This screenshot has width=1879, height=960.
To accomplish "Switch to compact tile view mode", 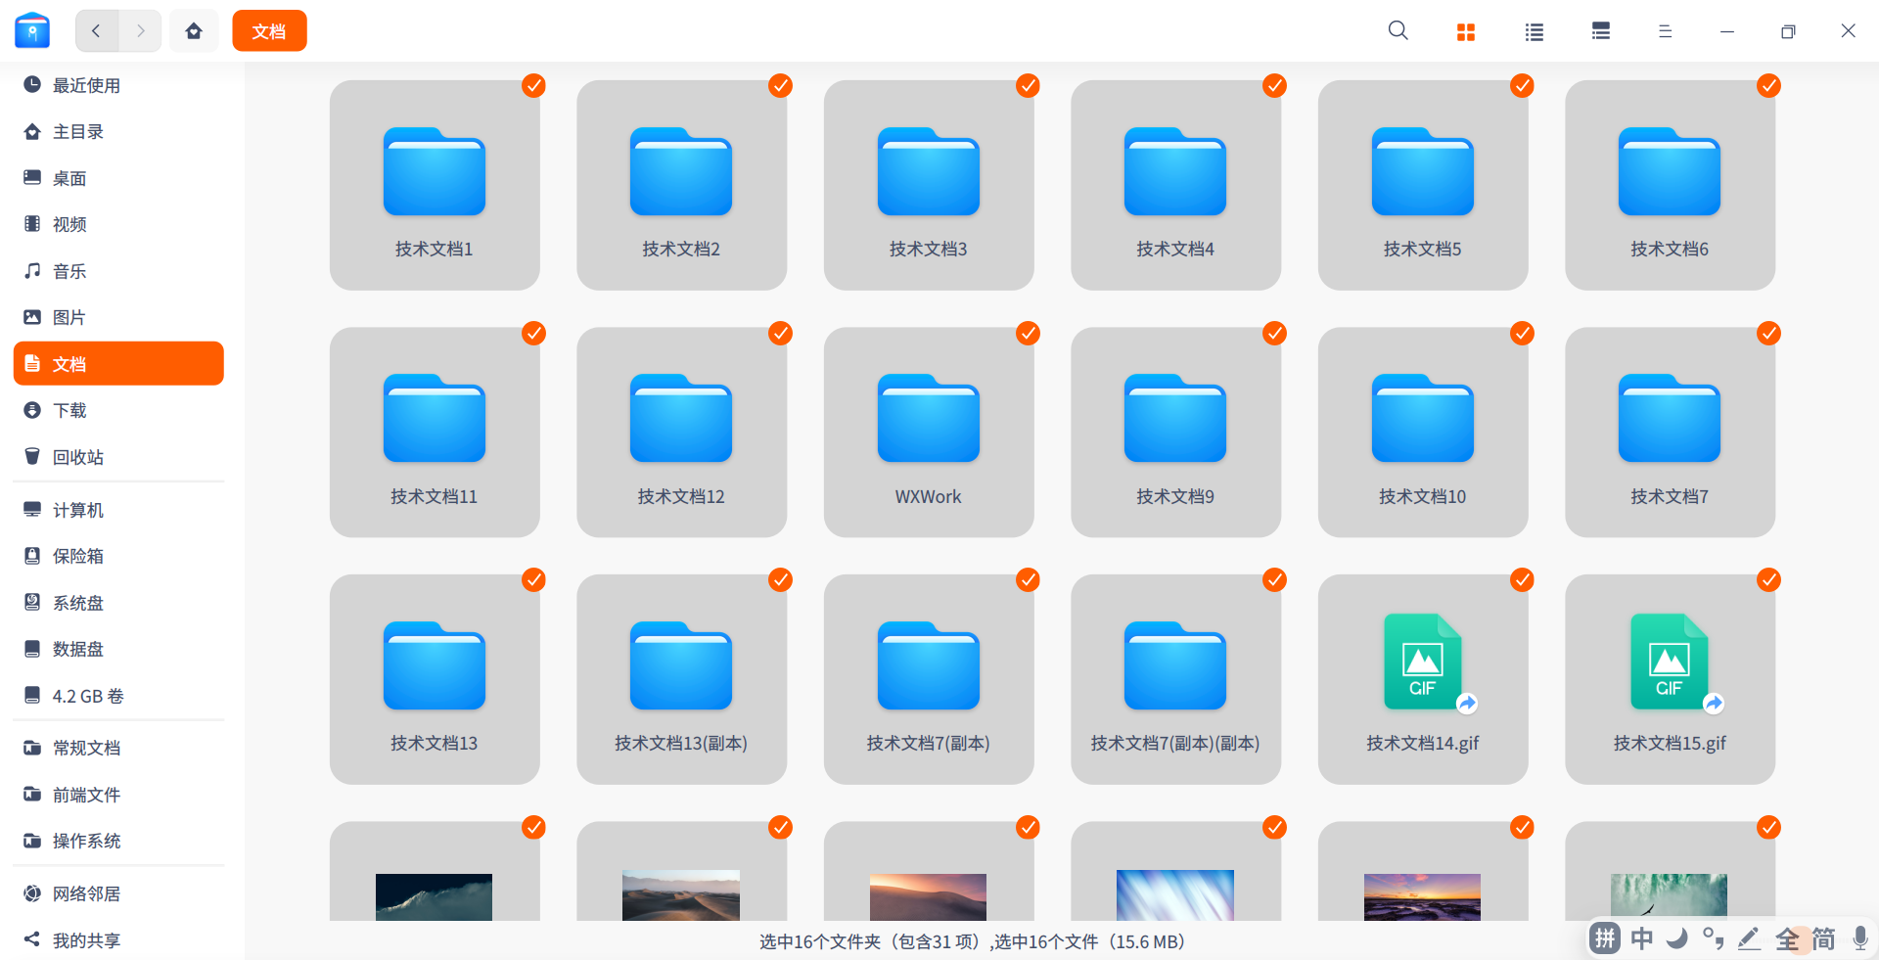I will click(x=1601, y=31).
